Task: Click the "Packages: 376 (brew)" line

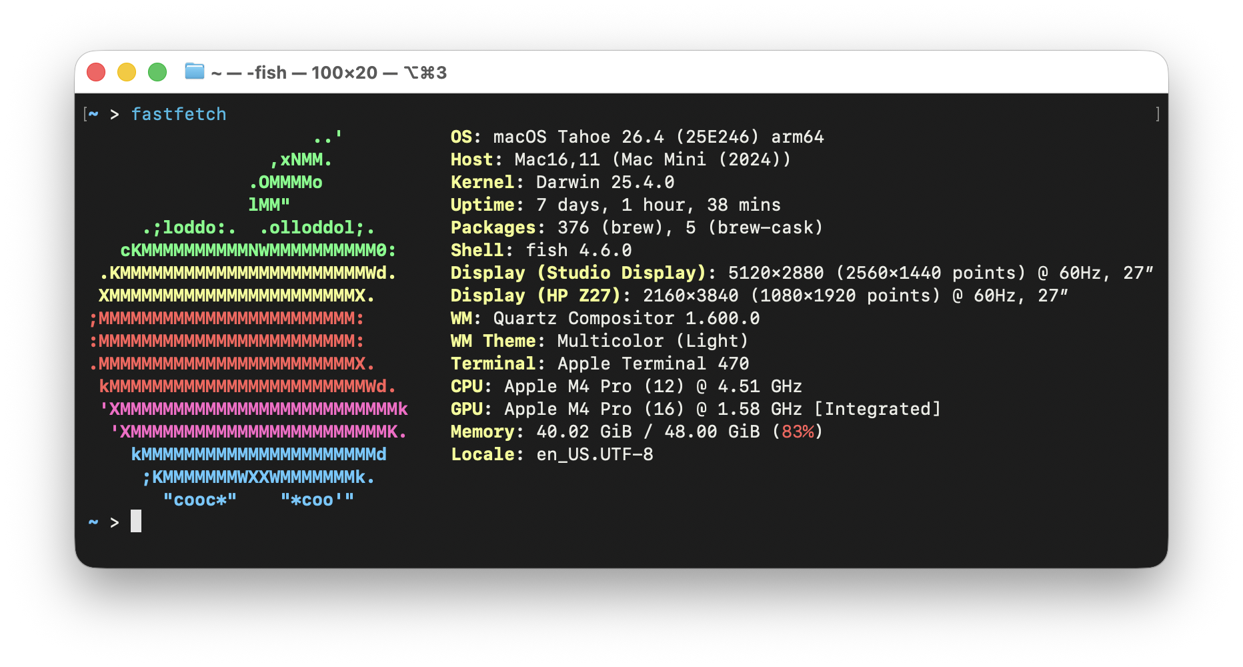Action: (x=638, y=227)
